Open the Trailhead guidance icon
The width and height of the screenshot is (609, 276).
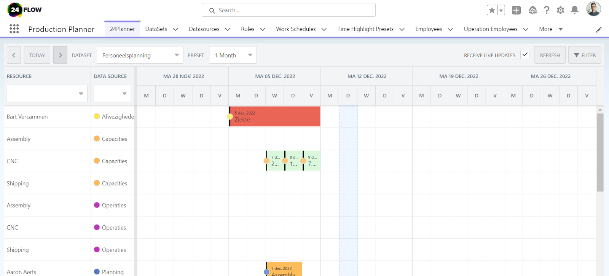pyautogui.click(x=532, y=10)
